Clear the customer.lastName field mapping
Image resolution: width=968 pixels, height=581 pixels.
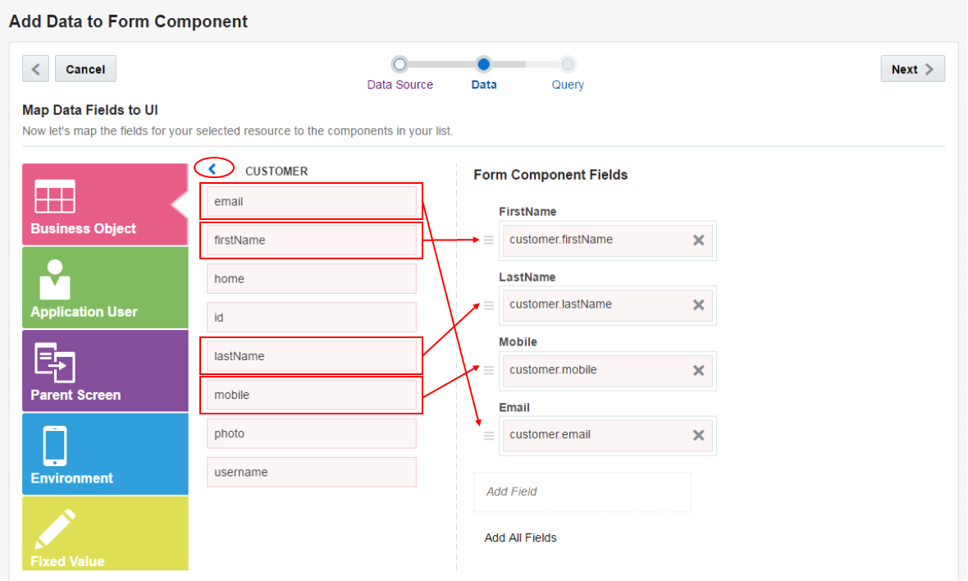coord(698,304)
